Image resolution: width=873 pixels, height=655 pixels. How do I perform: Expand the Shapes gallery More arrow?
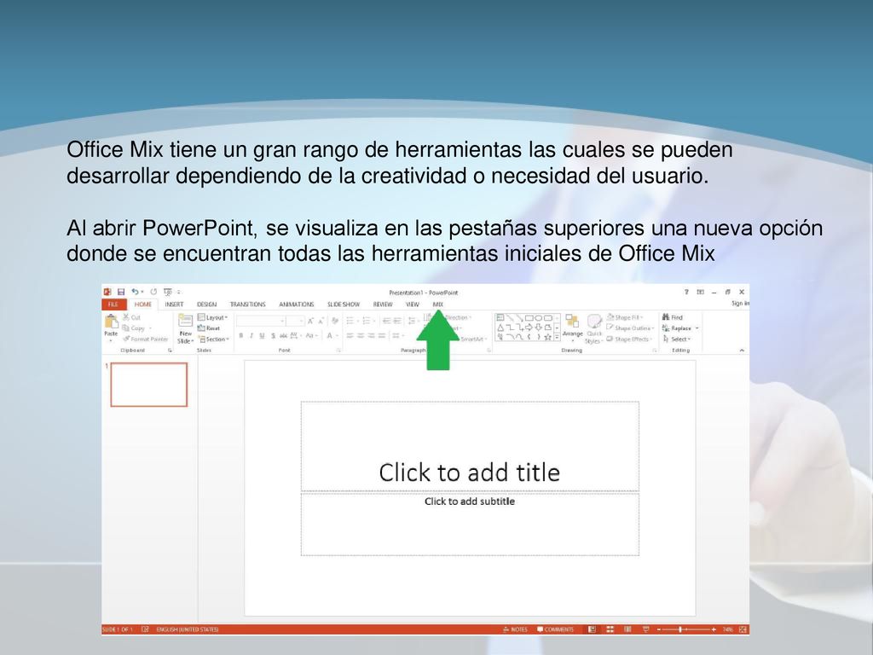click(557, 338)
